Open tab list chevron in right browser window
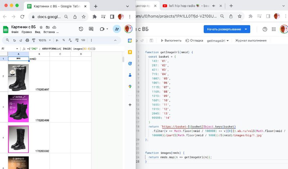Image resolution: width=288 pixels, height=169 pixels. (x=283, y=6)
